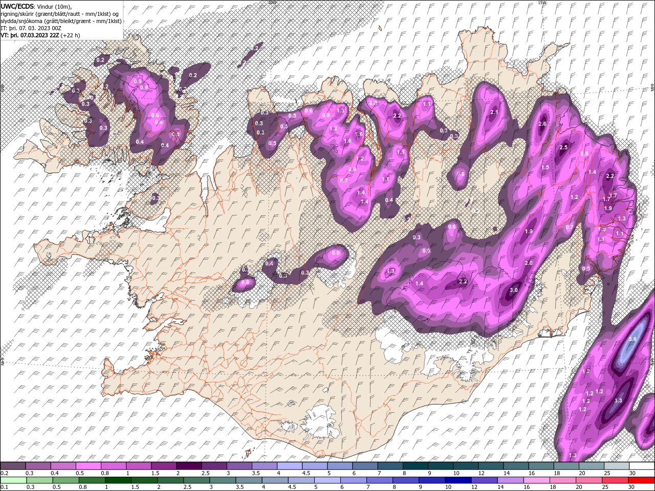The image size is (655, 491).
Task: Pick the grey-purple 0.2 swatch in snow scale
Action: coord(13,466)
